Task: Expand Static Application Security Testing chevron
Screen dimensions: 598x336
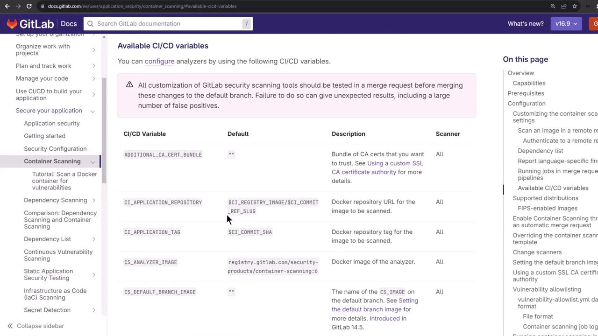Action: [x=93, y=274]
